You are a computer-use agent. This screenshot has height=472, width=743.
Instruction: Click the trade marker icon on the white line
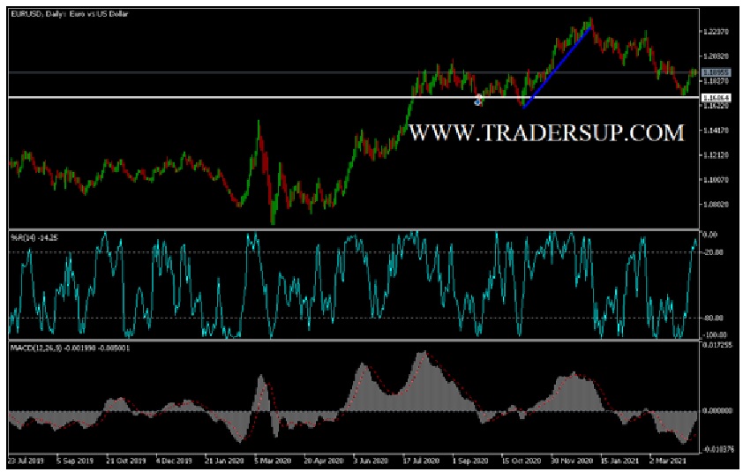coord(478,100)
